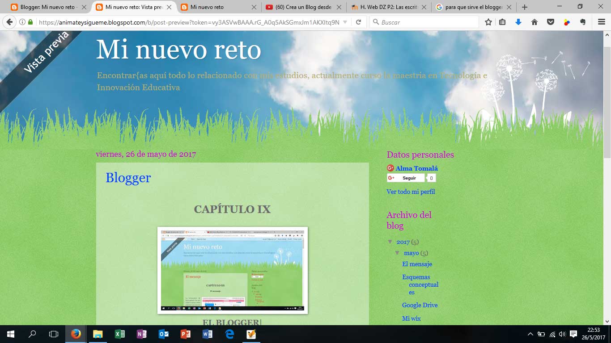Click the site information icon in address bar

[x=21, y=21]
